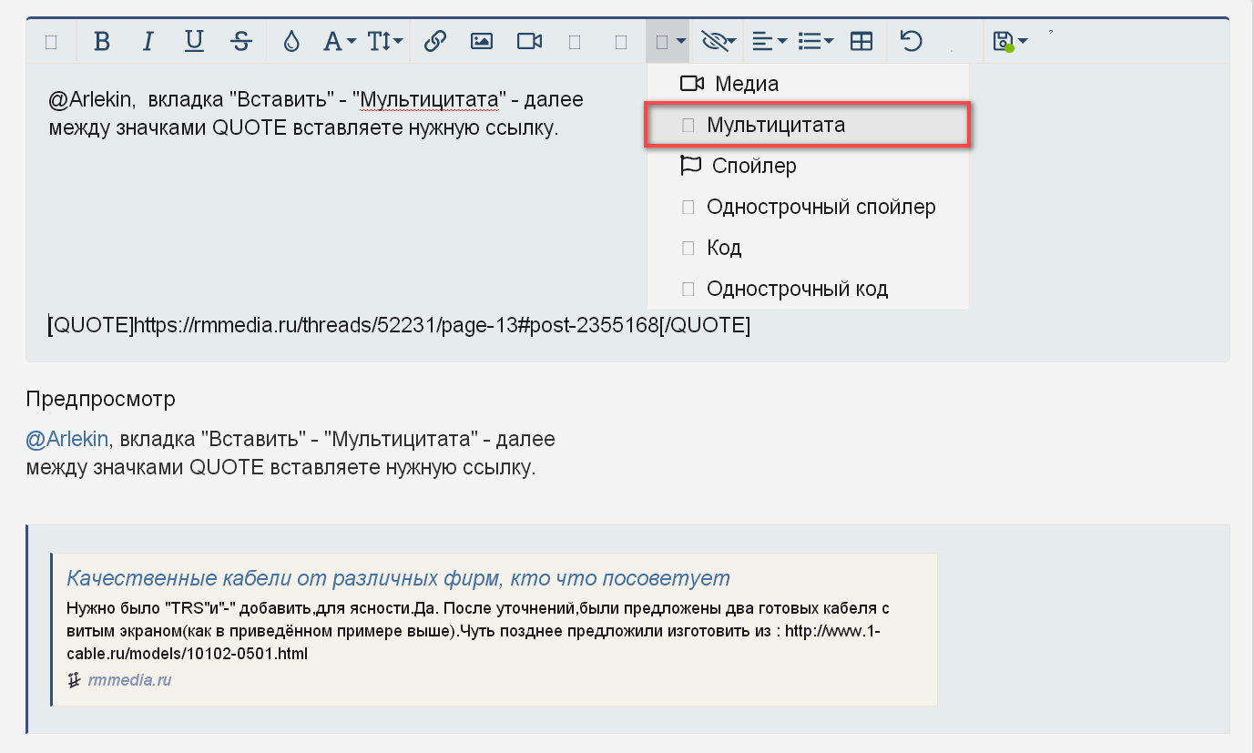
Task: Expand the font family dropdown
Action: [340, 41]
